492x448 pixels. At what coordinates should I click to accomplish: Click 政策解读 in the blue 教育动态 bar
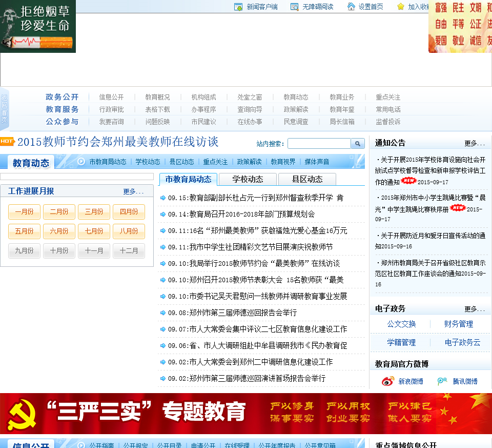tap(249, 162)
